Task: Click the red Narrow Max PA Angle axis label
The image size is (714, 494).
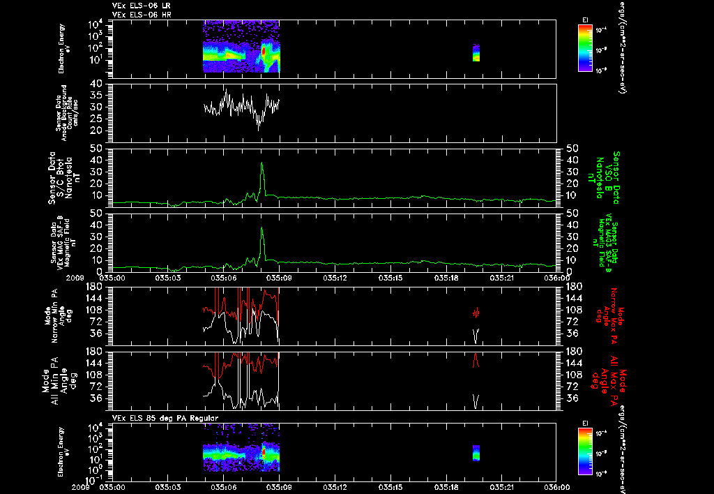Action: coord(609,316)
